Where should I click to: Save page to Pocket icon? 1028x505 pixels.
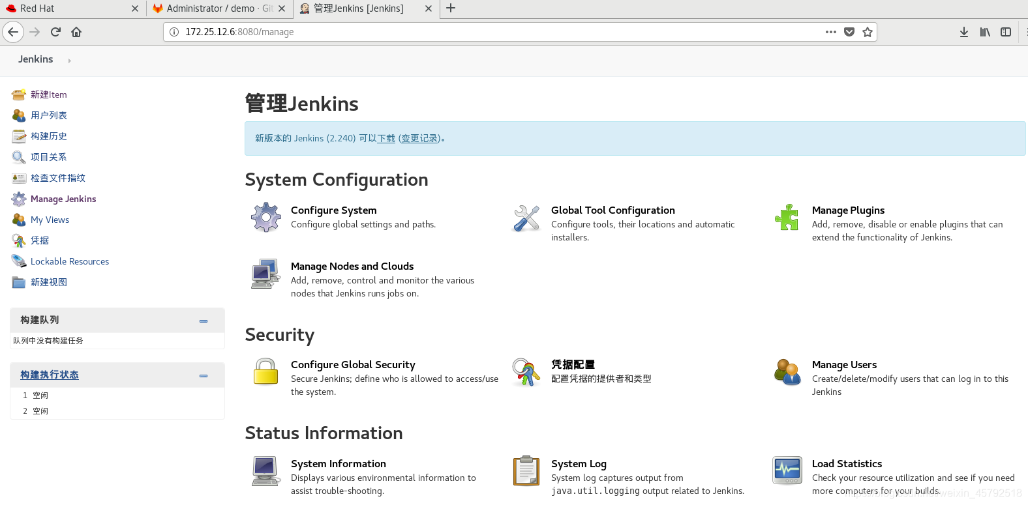(849, 32)
